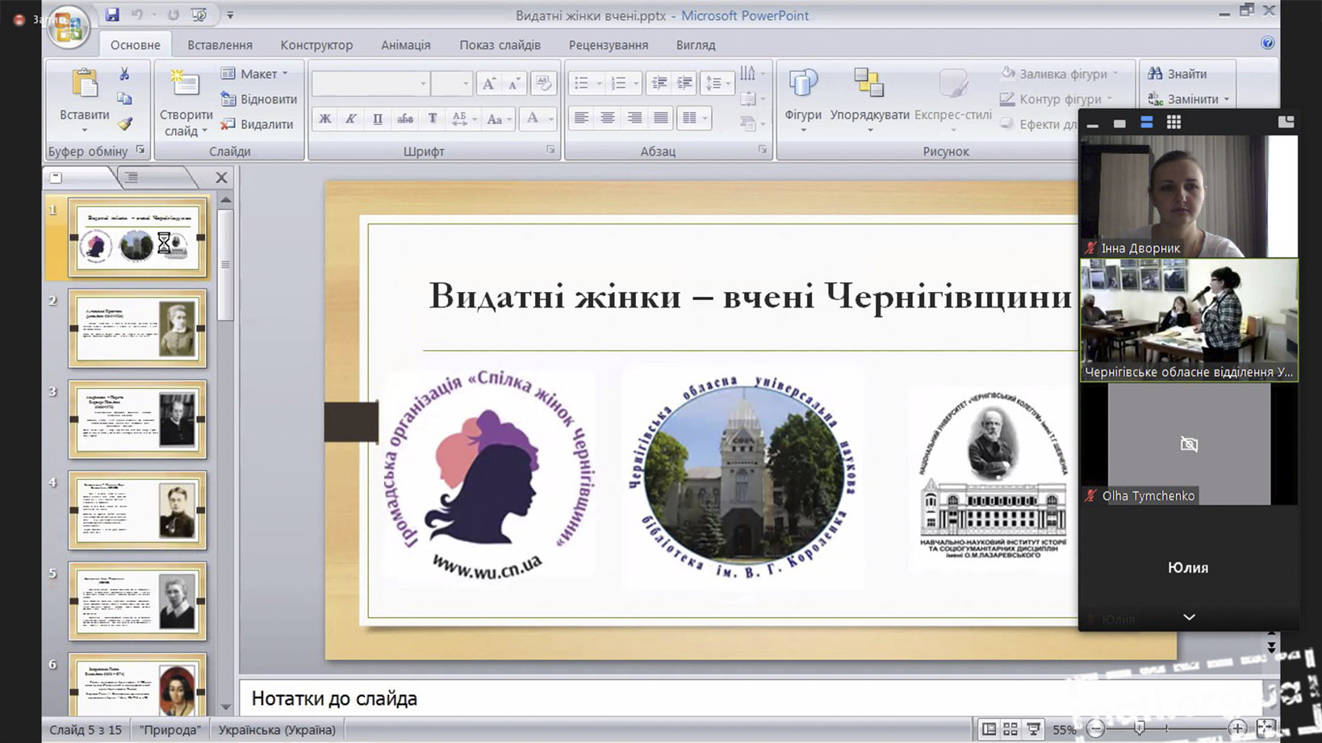Toggle text shadow formatting
This screenshot has width=1322, height=743.
pyautogui.click(x=433, y=119)
